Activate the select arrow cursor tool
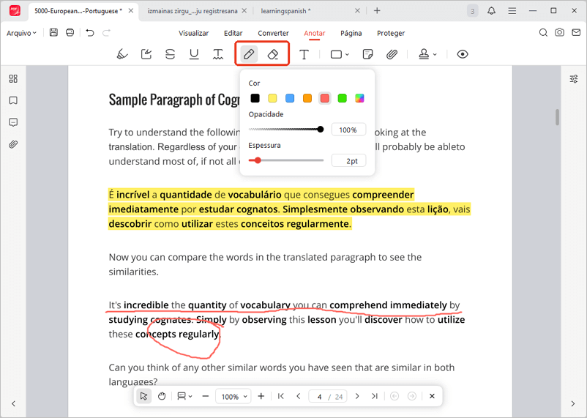Viewport: 587px width, 418px height. (143, 396)
